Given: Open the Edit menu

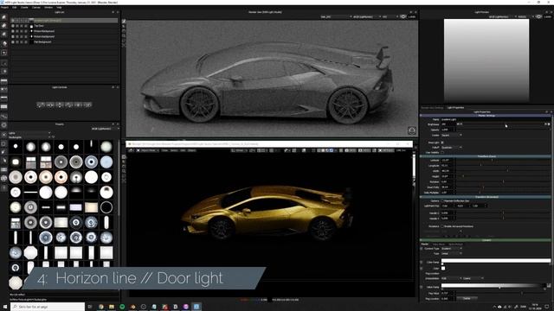Looking at the screenshot, I should [15, 8].
